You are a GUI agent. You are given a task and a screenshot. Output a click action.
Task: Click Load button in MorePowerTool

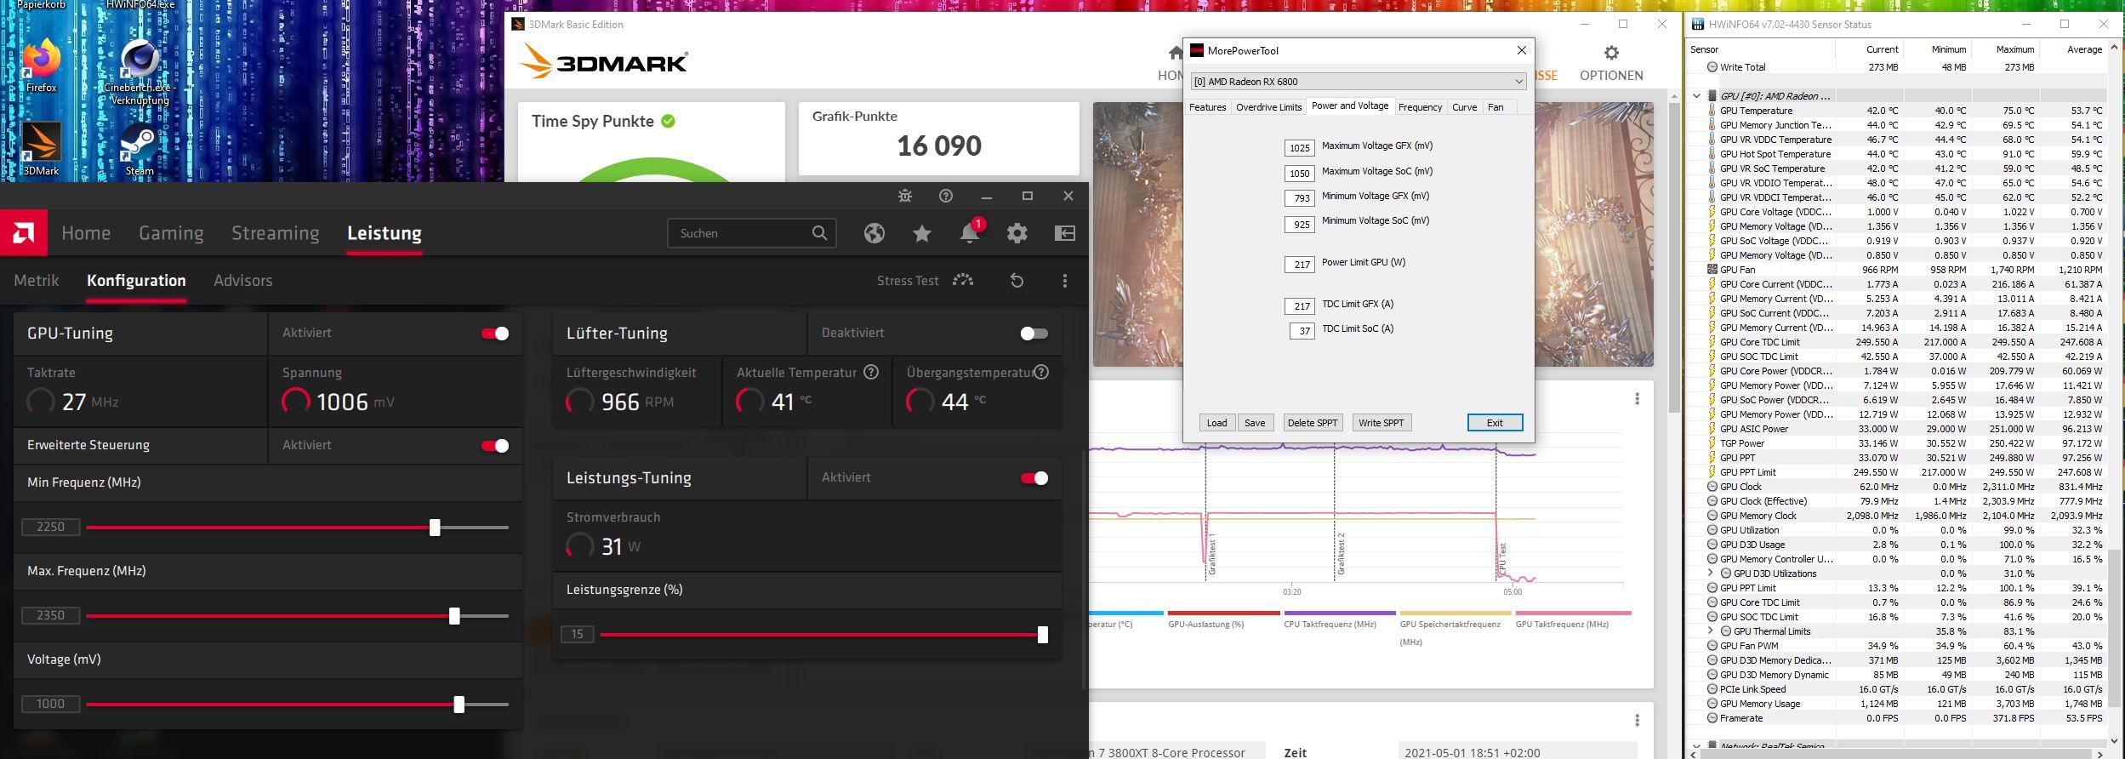(x=1216, y=423)
